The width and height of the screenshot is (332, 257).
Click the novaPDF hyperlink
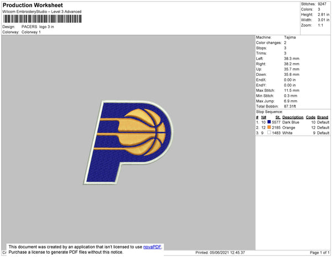(152, 247)
